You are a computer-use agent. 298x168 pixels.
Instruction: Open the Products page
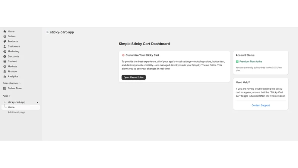(13, 41)
